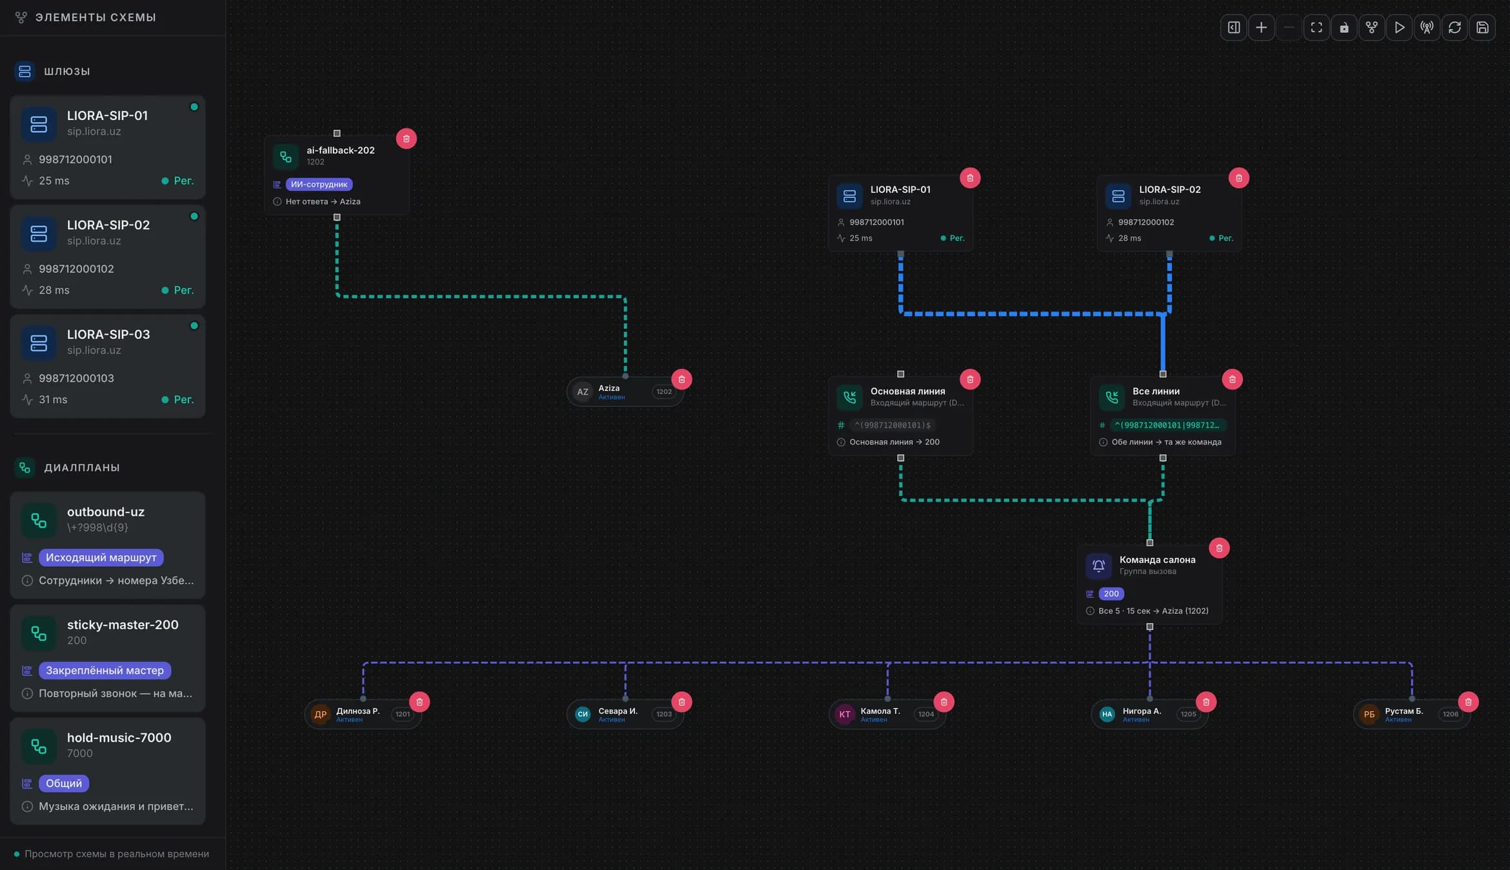This screenshot has height=870, width=1510.
Task: Click the Все линии phone icon
Action: click(x=1111, y=397)
